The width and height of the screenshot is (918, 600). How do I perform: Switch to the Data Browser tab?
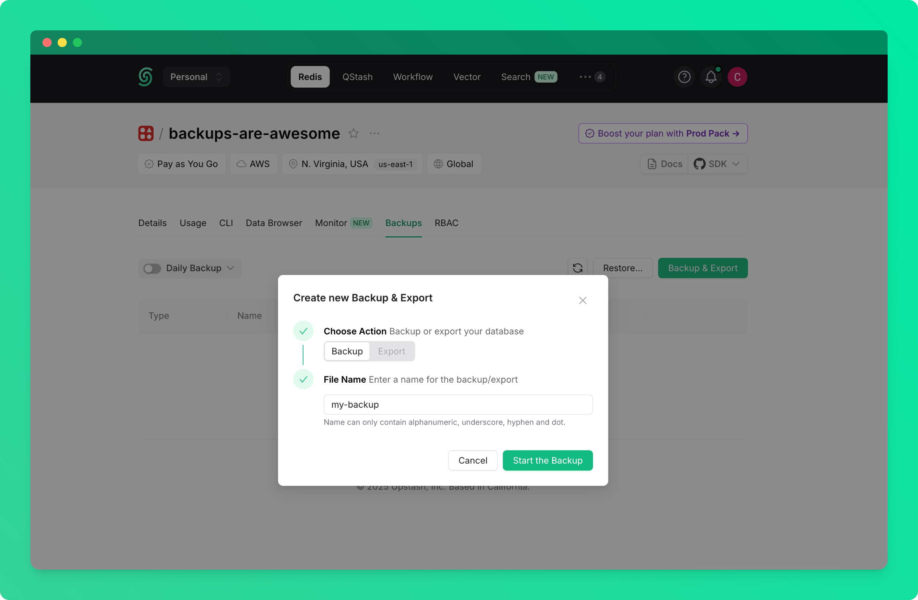pyautogui.click(x=274, y=223)
